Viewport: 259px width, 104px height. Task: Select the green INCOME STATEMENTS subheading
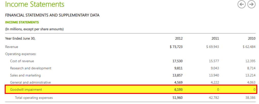(22, 22)
